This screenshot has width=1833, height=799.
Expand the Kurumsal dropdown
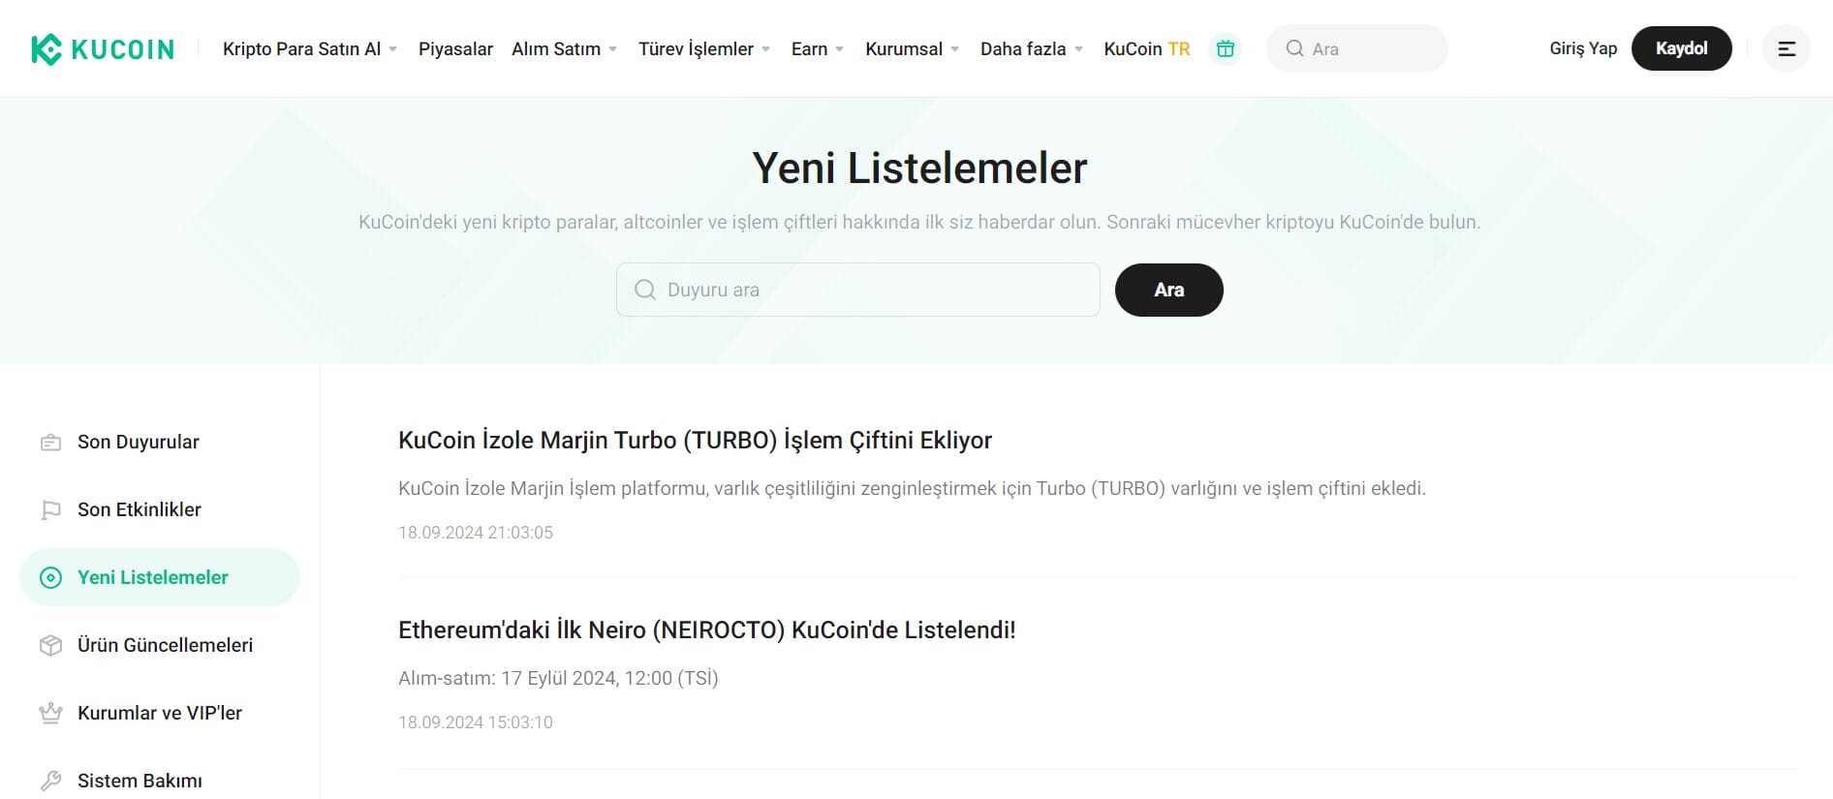click(912, 48)
